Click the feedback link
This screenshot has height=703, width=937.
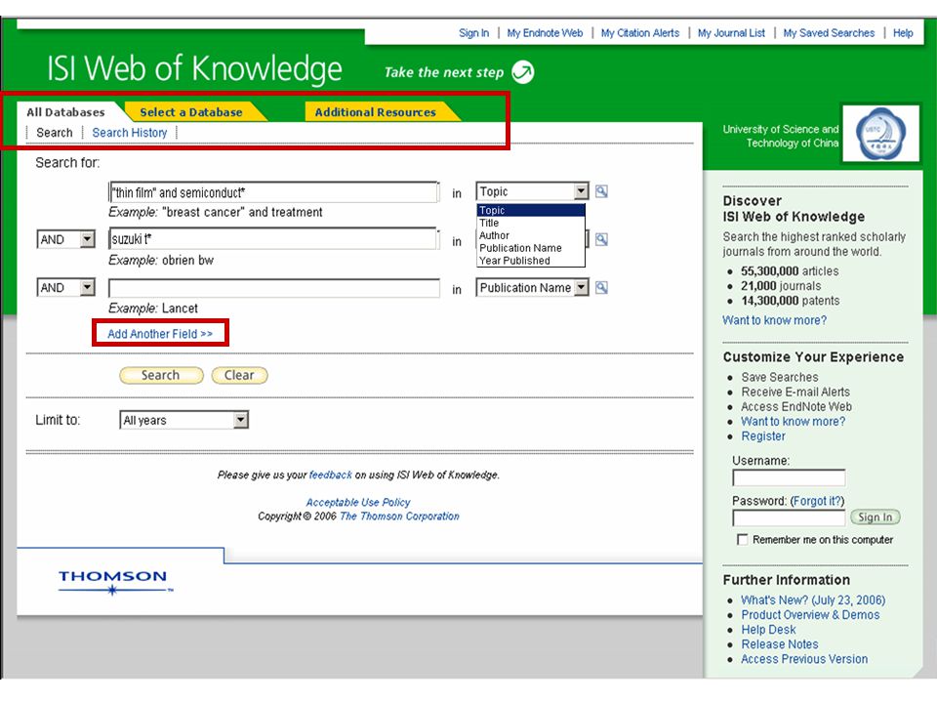331,476
